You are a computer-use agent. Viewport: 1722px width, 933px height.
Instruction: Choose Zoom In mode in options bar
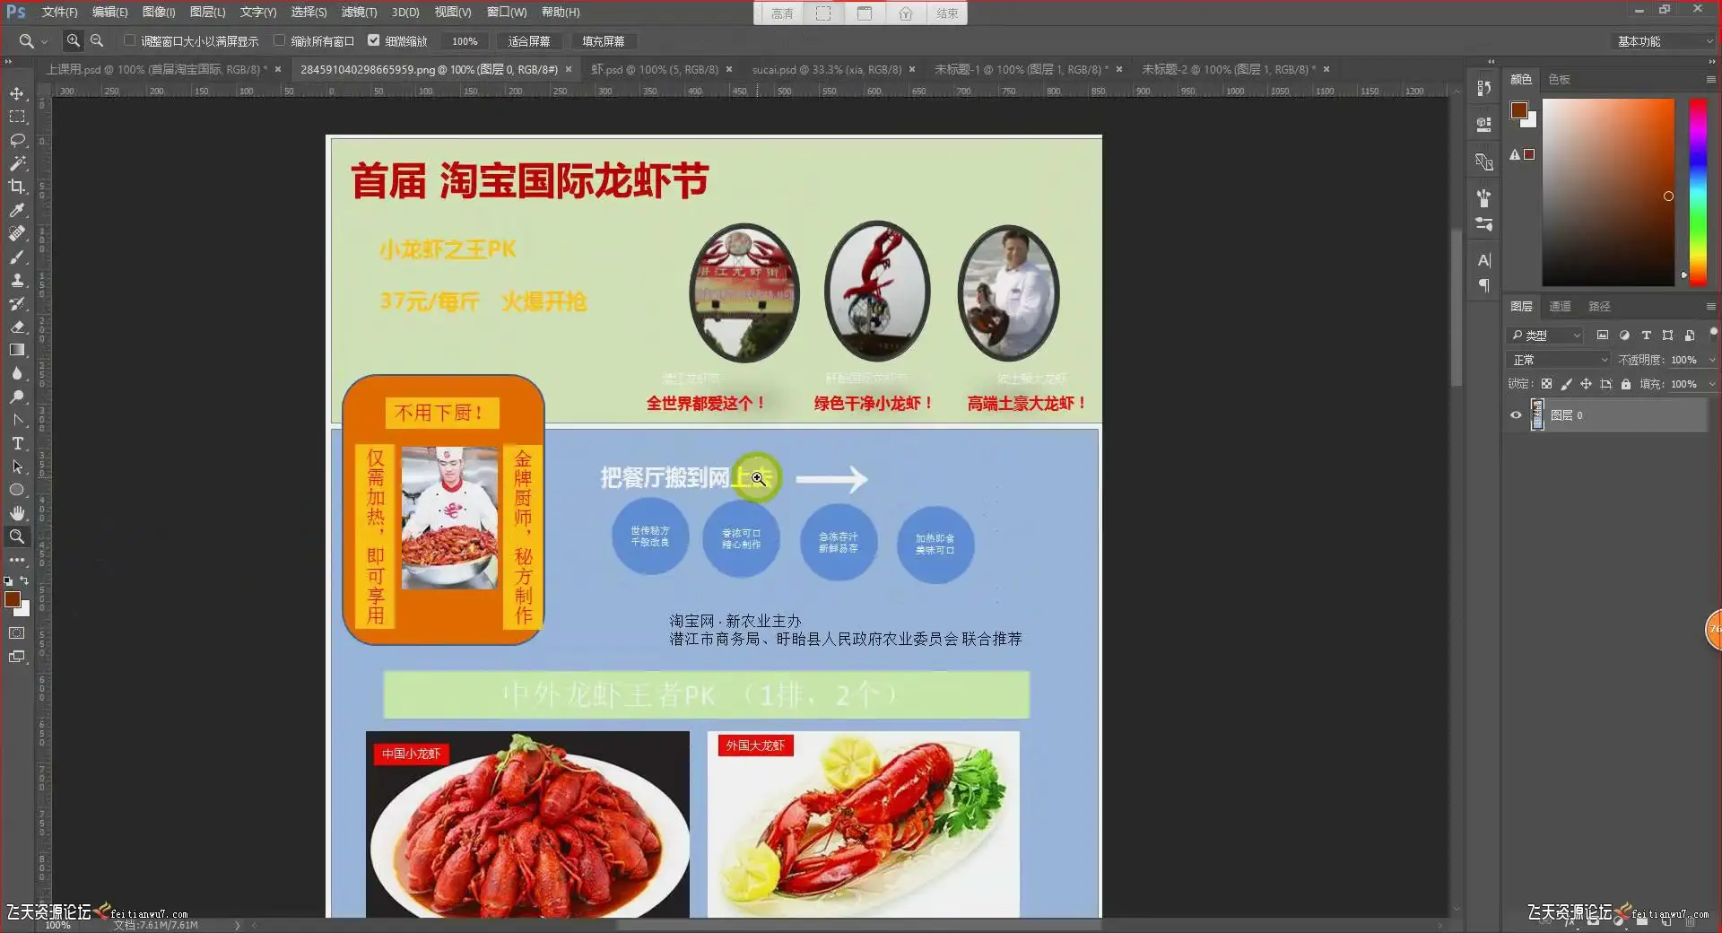coord(74,40)
